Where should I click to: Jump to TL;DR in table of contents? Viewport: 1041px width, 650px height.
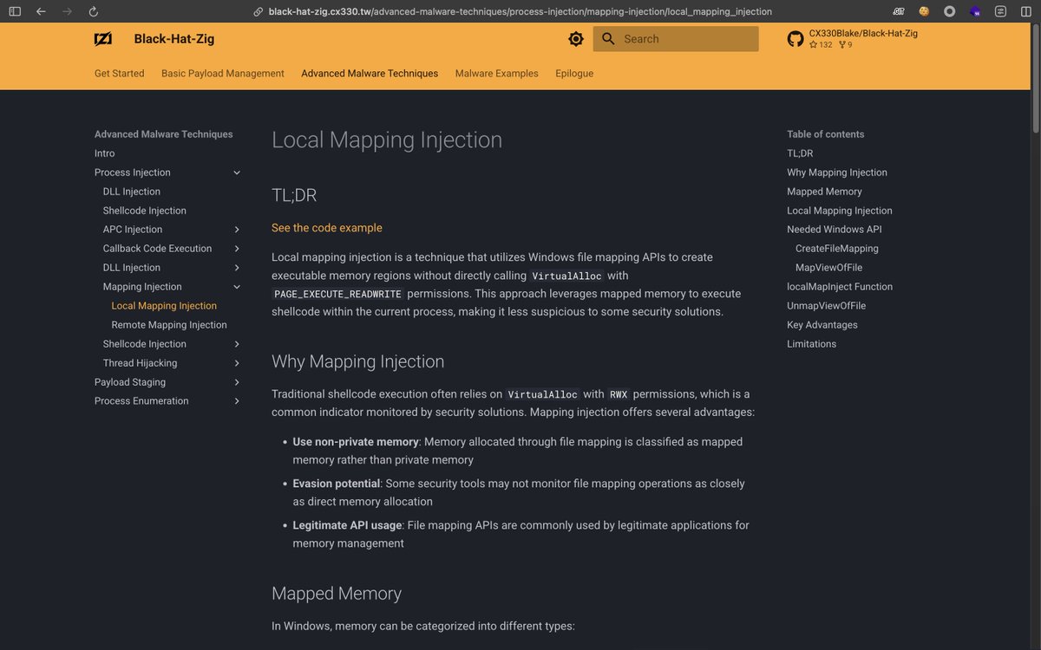(x=800, y=153)
